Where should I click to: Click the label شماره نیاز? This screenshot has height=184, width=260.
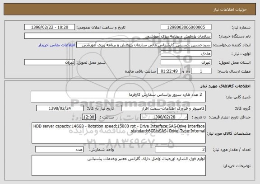tap(241, 28)
